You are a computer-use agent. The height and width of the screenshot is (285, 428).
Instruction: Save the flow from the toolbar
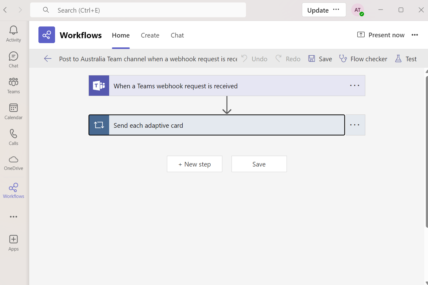point(320,58)
